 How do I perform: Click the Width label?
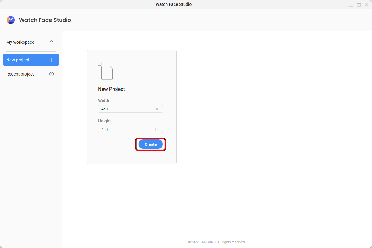click(x=104, y=100)
